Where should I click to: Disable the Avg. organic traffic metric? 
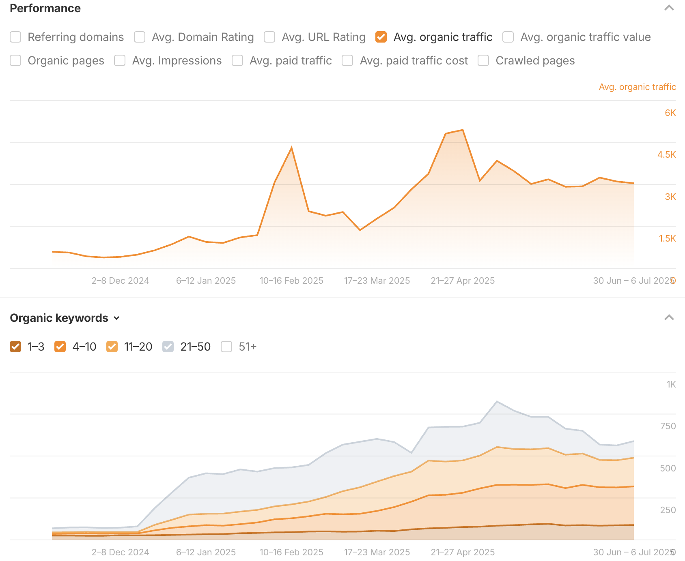coord(381,37)
